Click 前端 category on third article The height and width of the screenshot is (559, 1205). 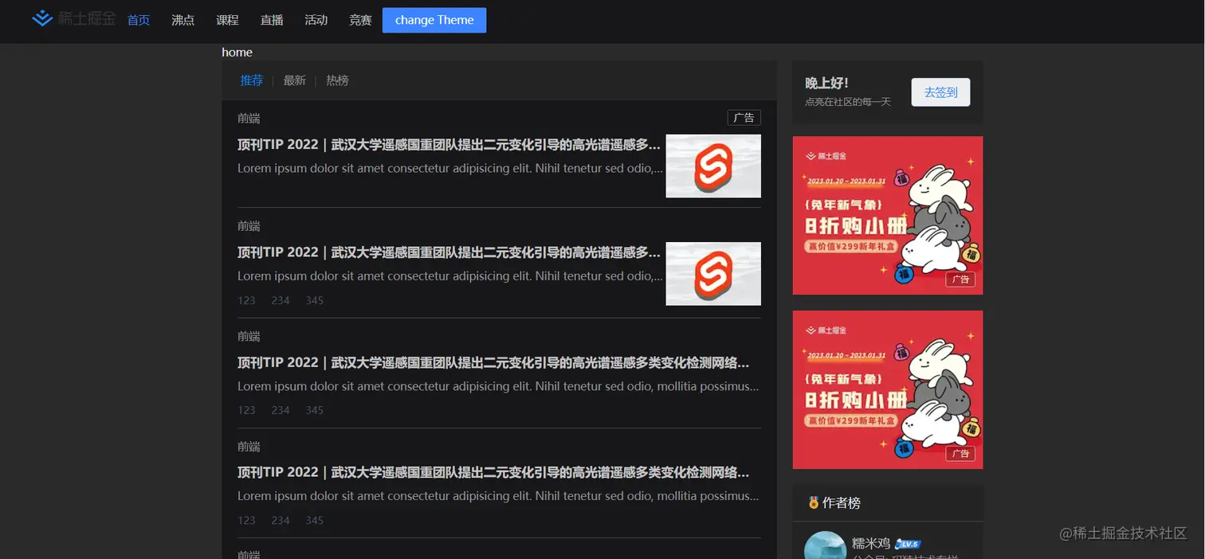point(249,336)
